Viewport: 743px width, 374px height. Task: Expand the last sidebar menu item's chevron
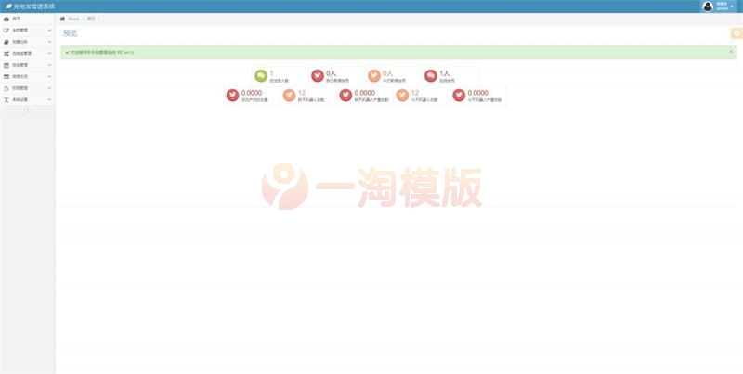point(49,99)
